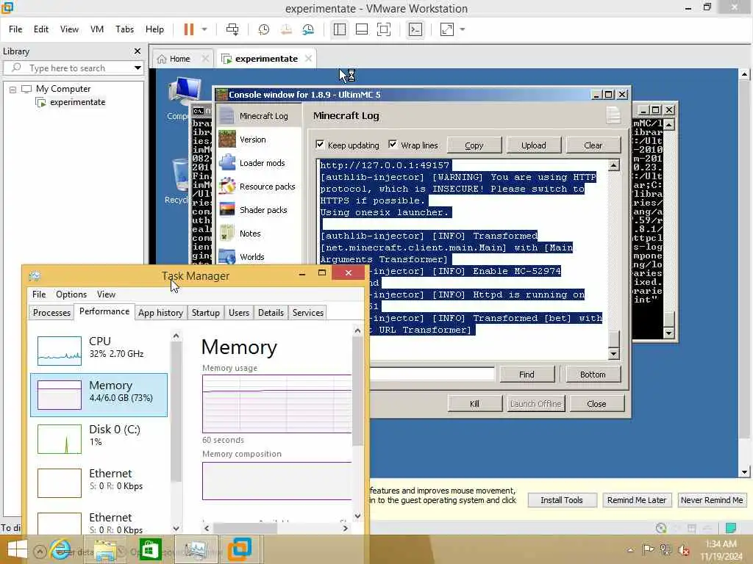Open the Shader packs page

pos(259,210)
